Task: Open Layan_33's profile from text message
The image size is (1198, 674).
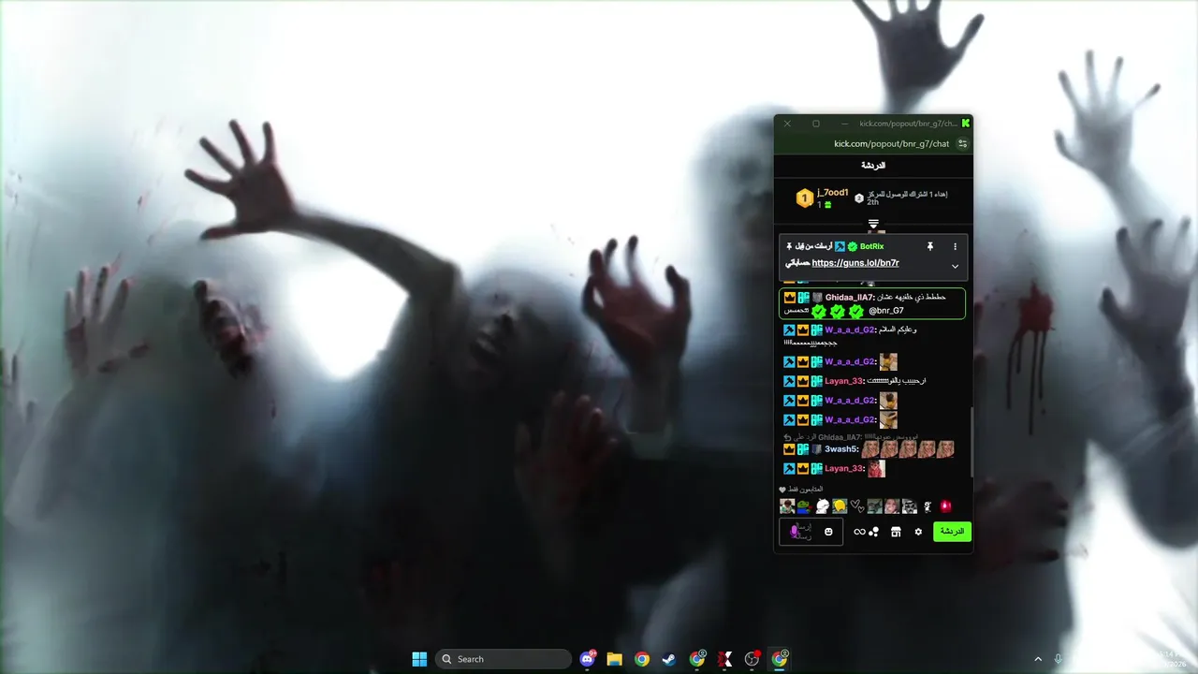Action: (843, 381)
